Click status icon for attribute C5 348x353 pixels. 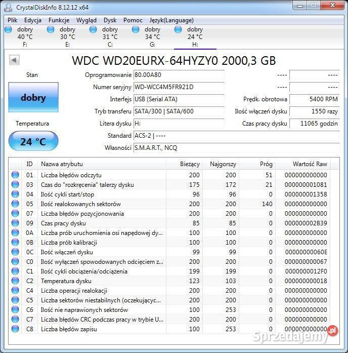(x=15, y=300)
